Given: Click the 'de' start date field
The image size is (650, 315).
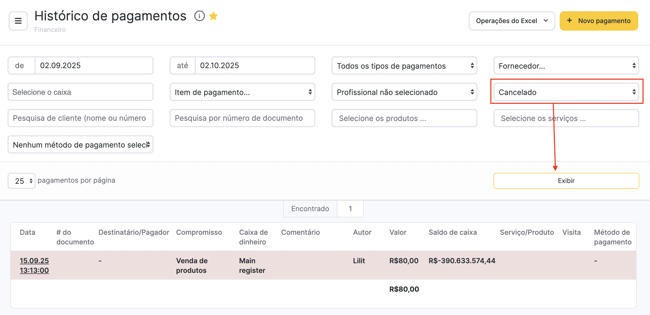Looking at the screenshot, I should point(94,65).
